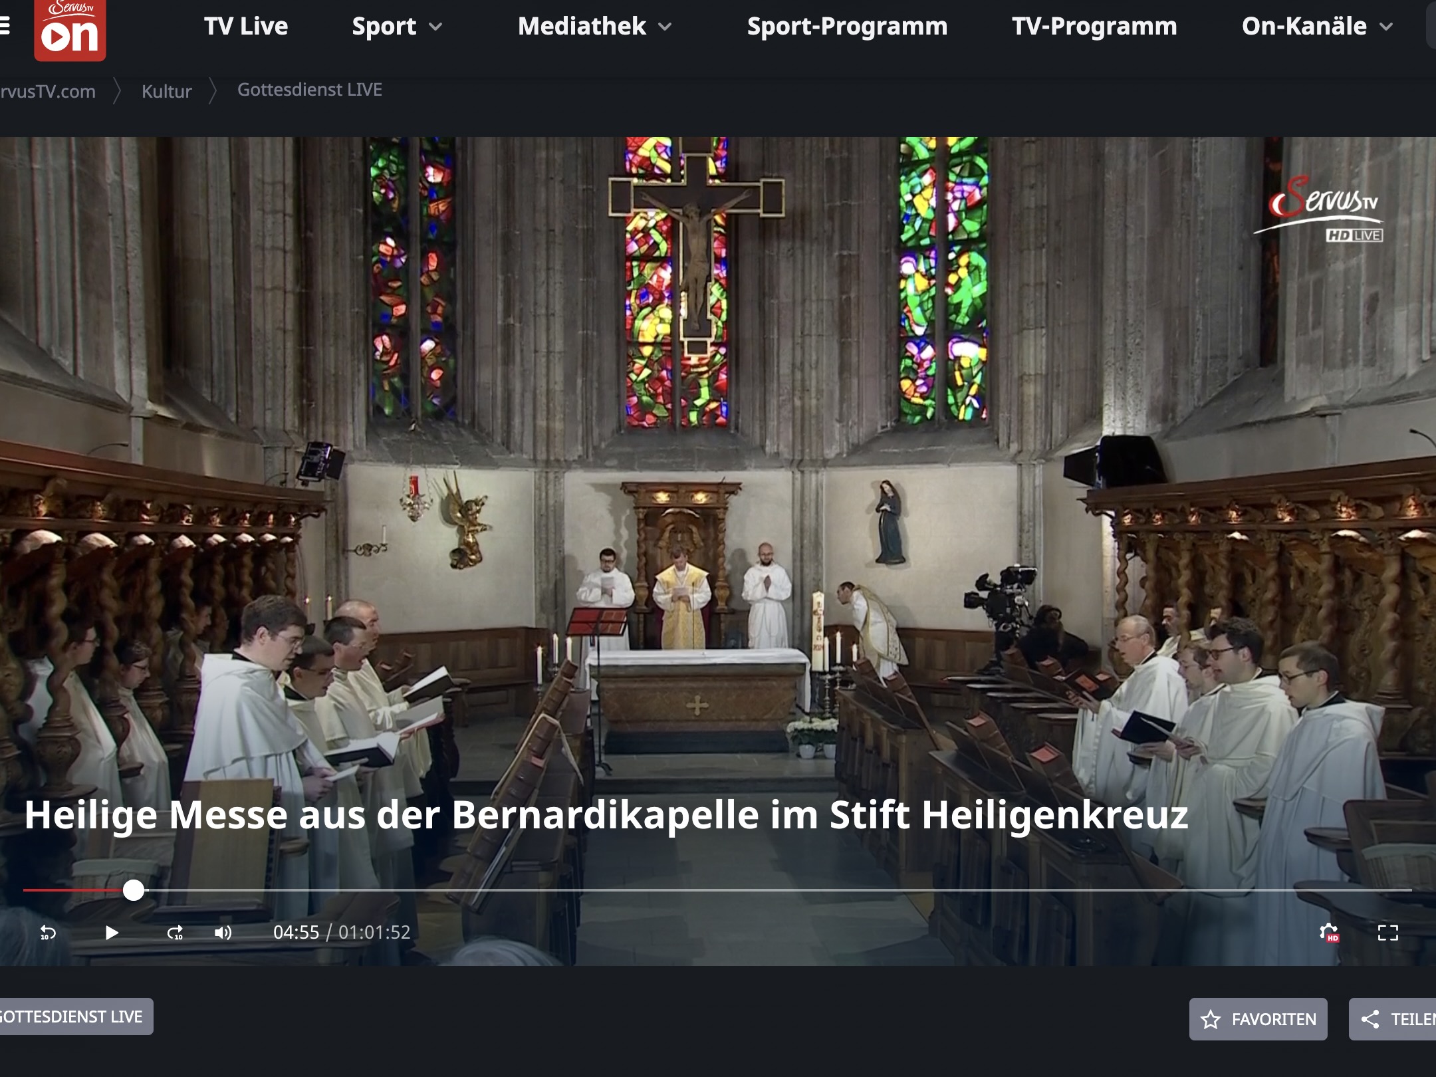Add video to Favoriten
This screenshot has height=1077, width=1436.
(1258, 1019)
